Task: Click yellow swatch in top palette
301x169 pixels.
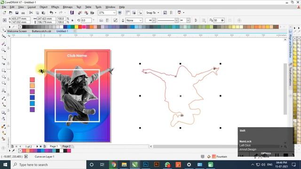Action: click(77, 27)
